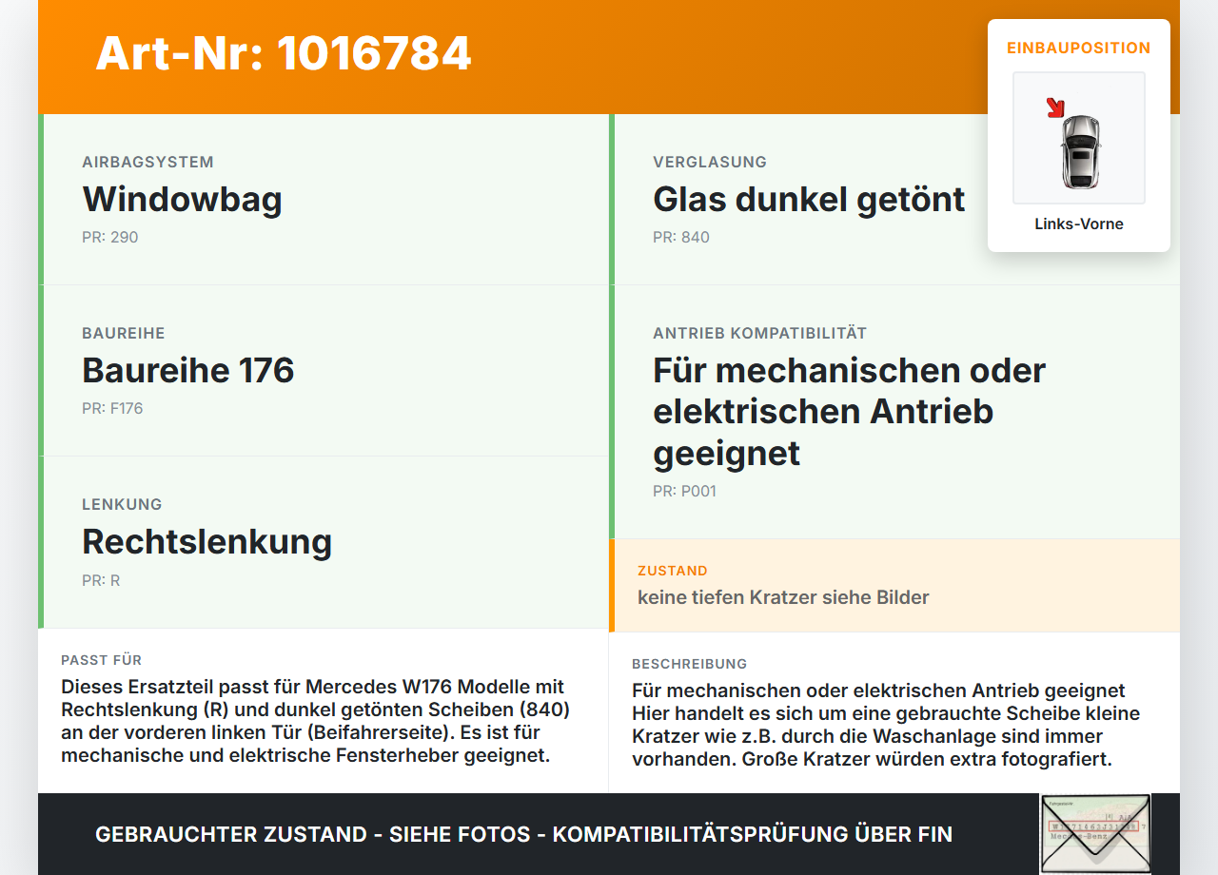Viewport: 1218px width, 875px height.
Task: Click the green accent bar beside Lenkung
Action: coord(40,541)
